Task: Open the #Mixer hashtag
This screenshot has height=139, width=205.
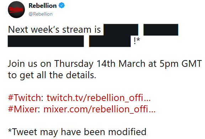Action: [23, 109]
